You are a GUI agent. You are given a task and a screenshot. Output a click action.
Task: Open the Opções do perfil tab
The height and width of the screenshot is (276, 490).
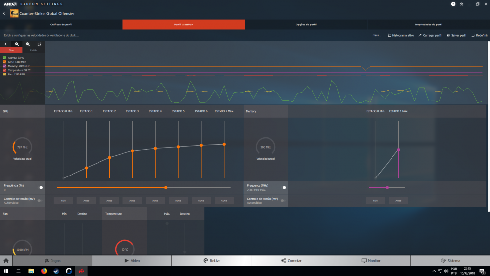pyautogui.click(x=306, y=25)
